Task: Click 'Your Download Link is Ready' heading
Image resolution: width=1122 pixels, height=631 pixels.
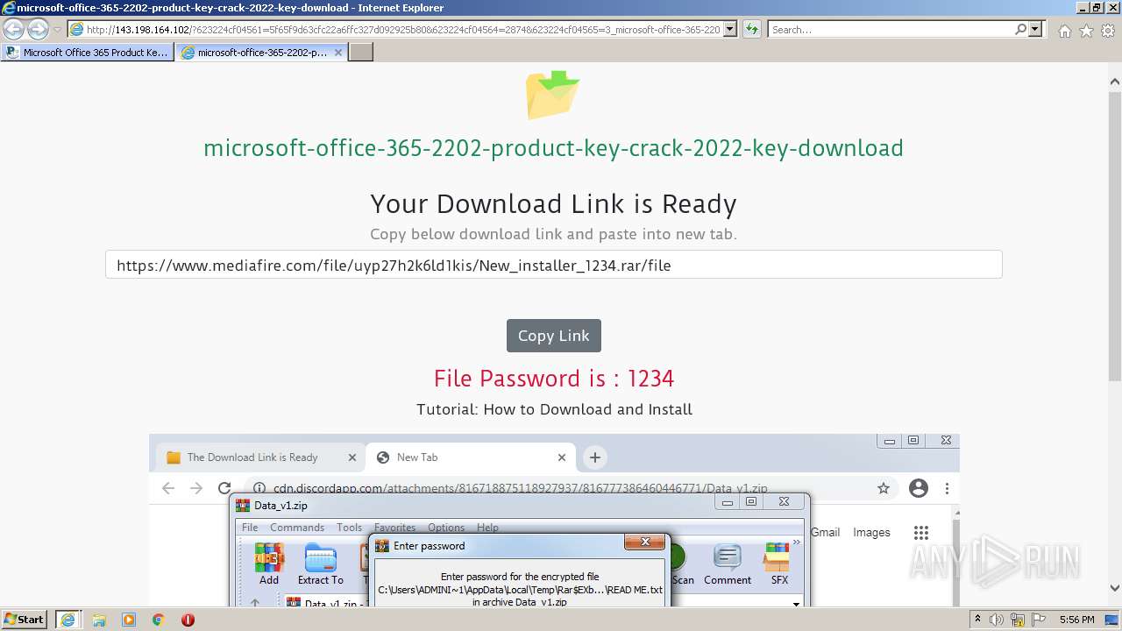Action: coord(553,204)
